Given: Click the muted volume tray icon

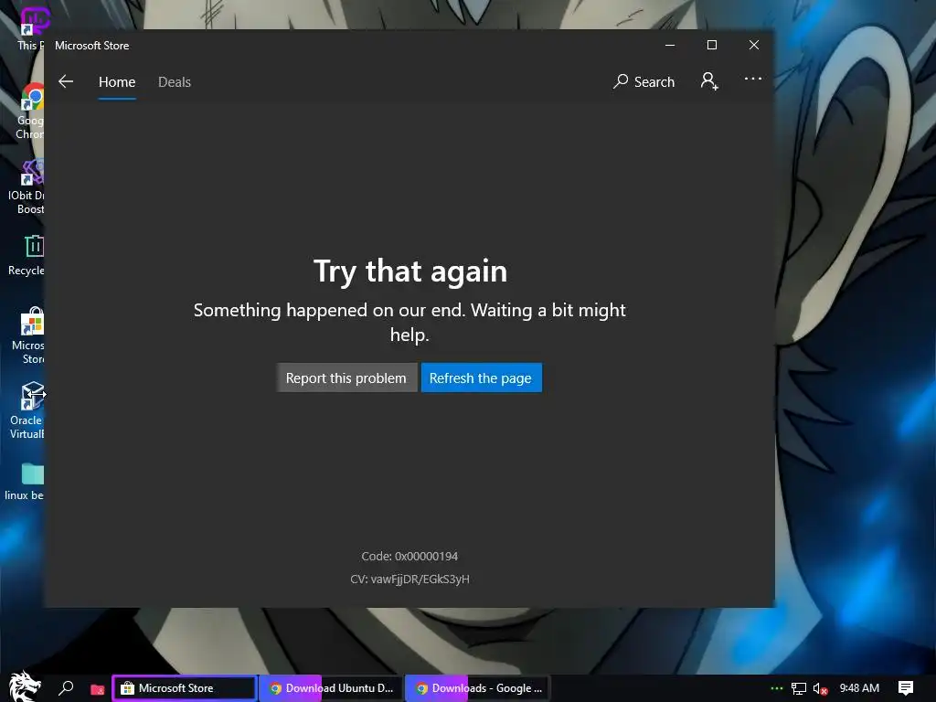Looking at the screenshot, I should [820, 689].
